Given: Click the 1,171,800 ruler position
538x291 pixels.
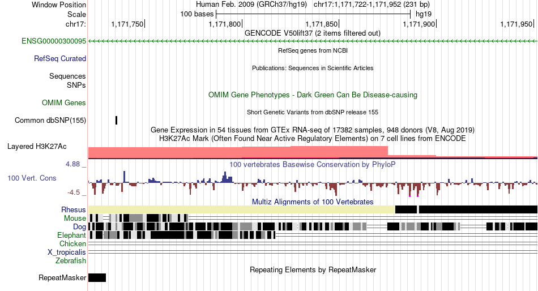Looking at the screenshot, I should pos(225,24).
